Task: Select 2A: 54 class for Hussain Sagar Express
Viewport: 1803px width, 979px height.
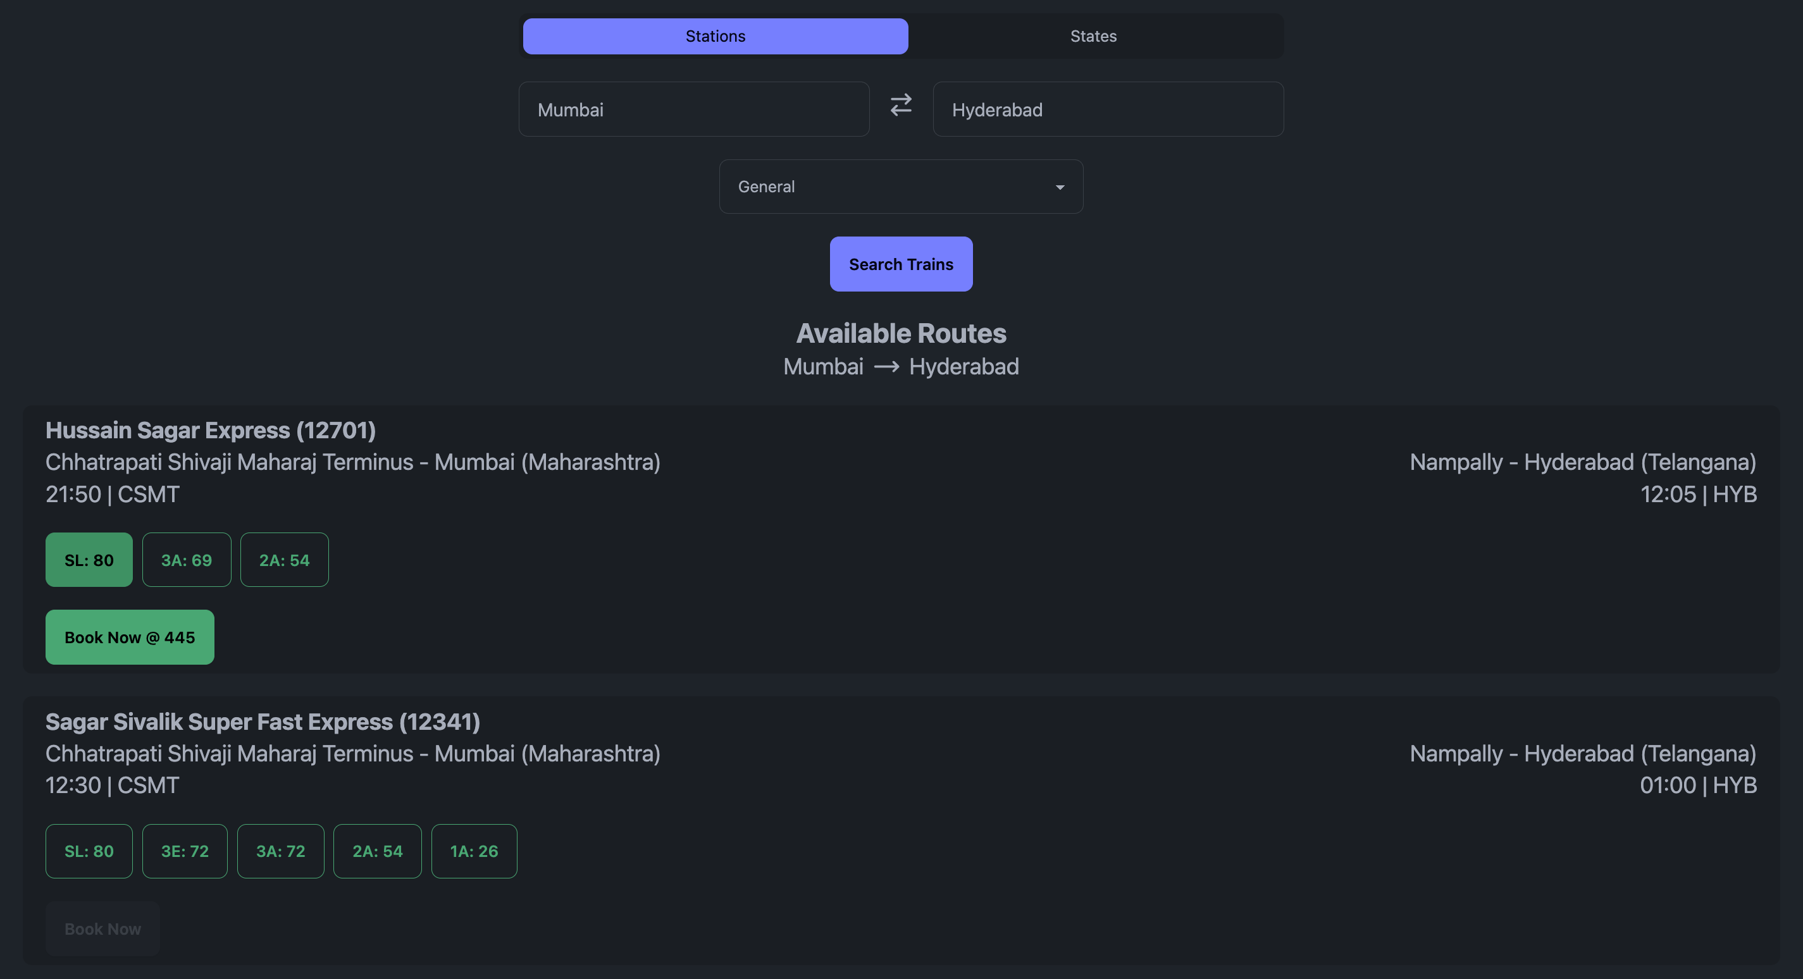Action: click(284, 560)
